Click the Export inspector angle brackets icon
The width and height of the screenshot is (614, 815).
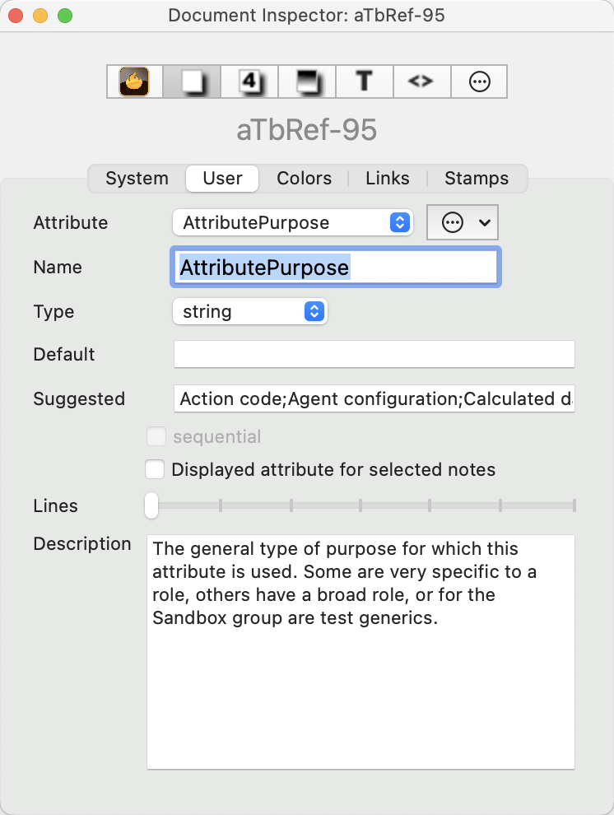pyautogui.click(x=421, y=81)
